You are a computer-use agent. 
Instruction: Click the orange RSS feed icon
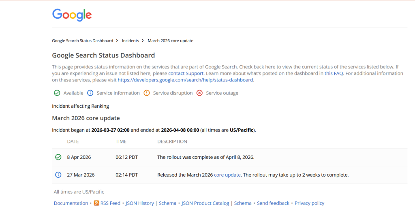(x=96, y=203)
